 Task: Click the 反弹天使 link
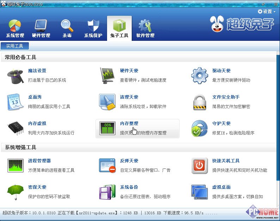coord(129,161)
